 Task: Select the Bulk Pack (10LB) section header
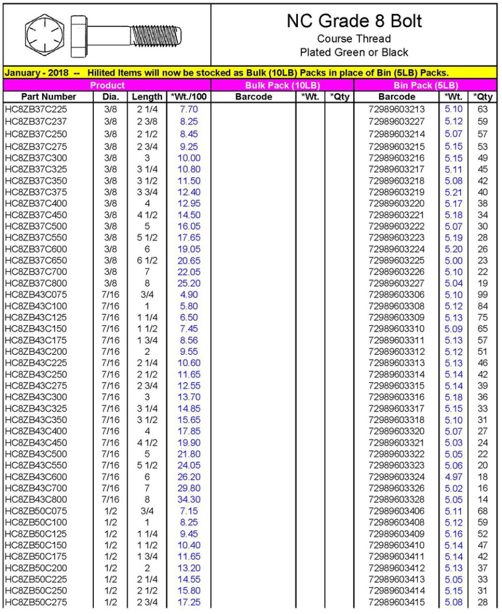282,85
